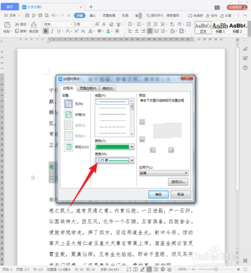Screen dimensions: 251x273
Task: Click the Share (分享) button
Action: (226, 16)
